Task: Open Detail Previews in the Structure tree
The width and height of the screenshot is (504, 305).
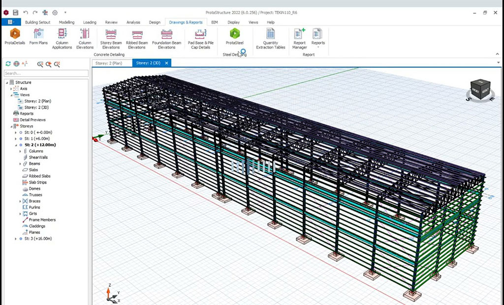Action: 32,120
